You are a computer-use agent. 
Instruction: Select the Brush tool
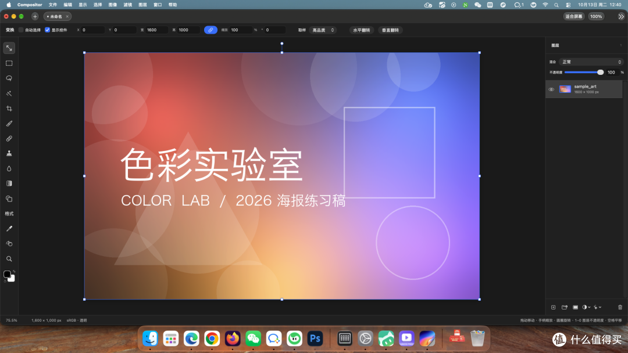9,124
